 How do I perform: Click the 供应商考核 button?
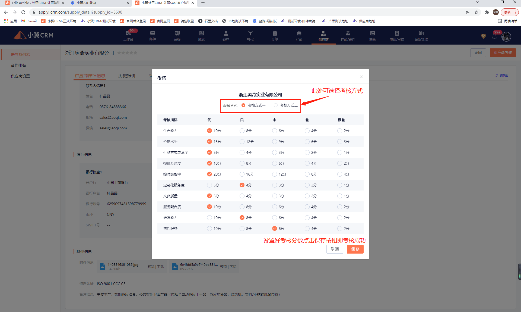point(503,52)
